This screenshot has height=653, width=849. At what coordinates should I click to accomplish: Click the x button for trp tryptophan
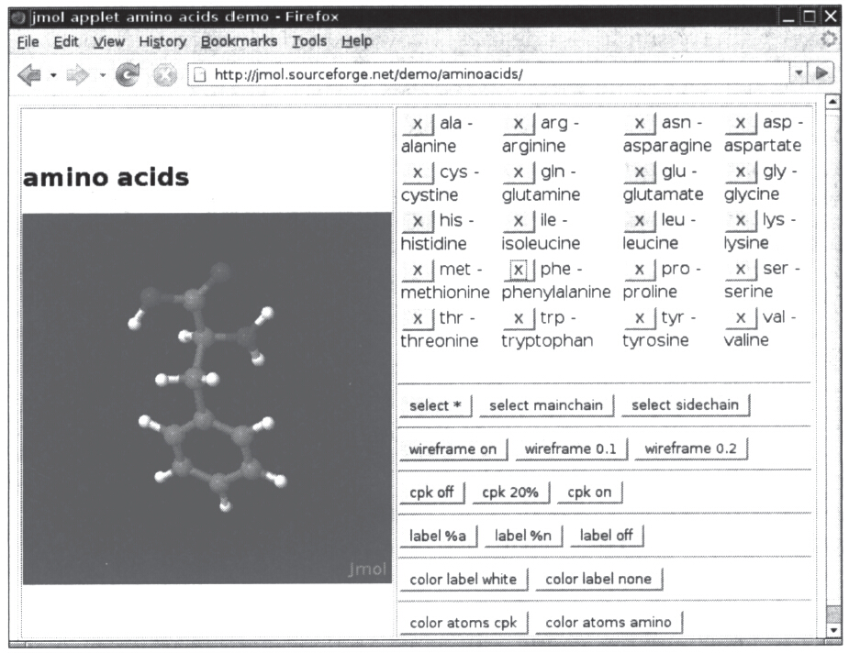tap(519, 318)
